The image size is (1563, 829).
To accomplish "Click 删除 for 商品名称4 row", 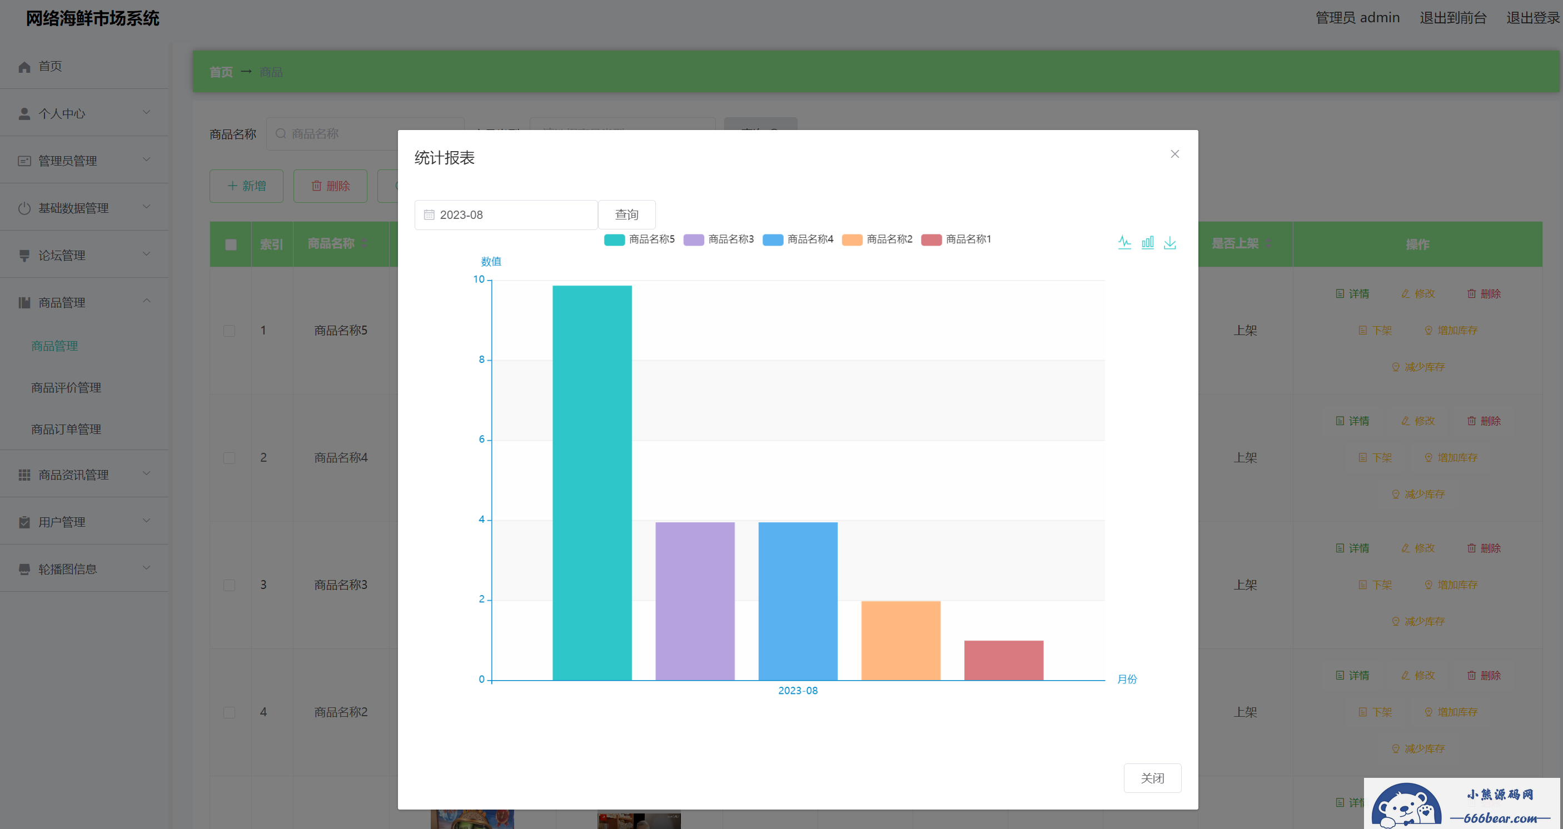I will pyautogui.click(x=1484, y=421).
